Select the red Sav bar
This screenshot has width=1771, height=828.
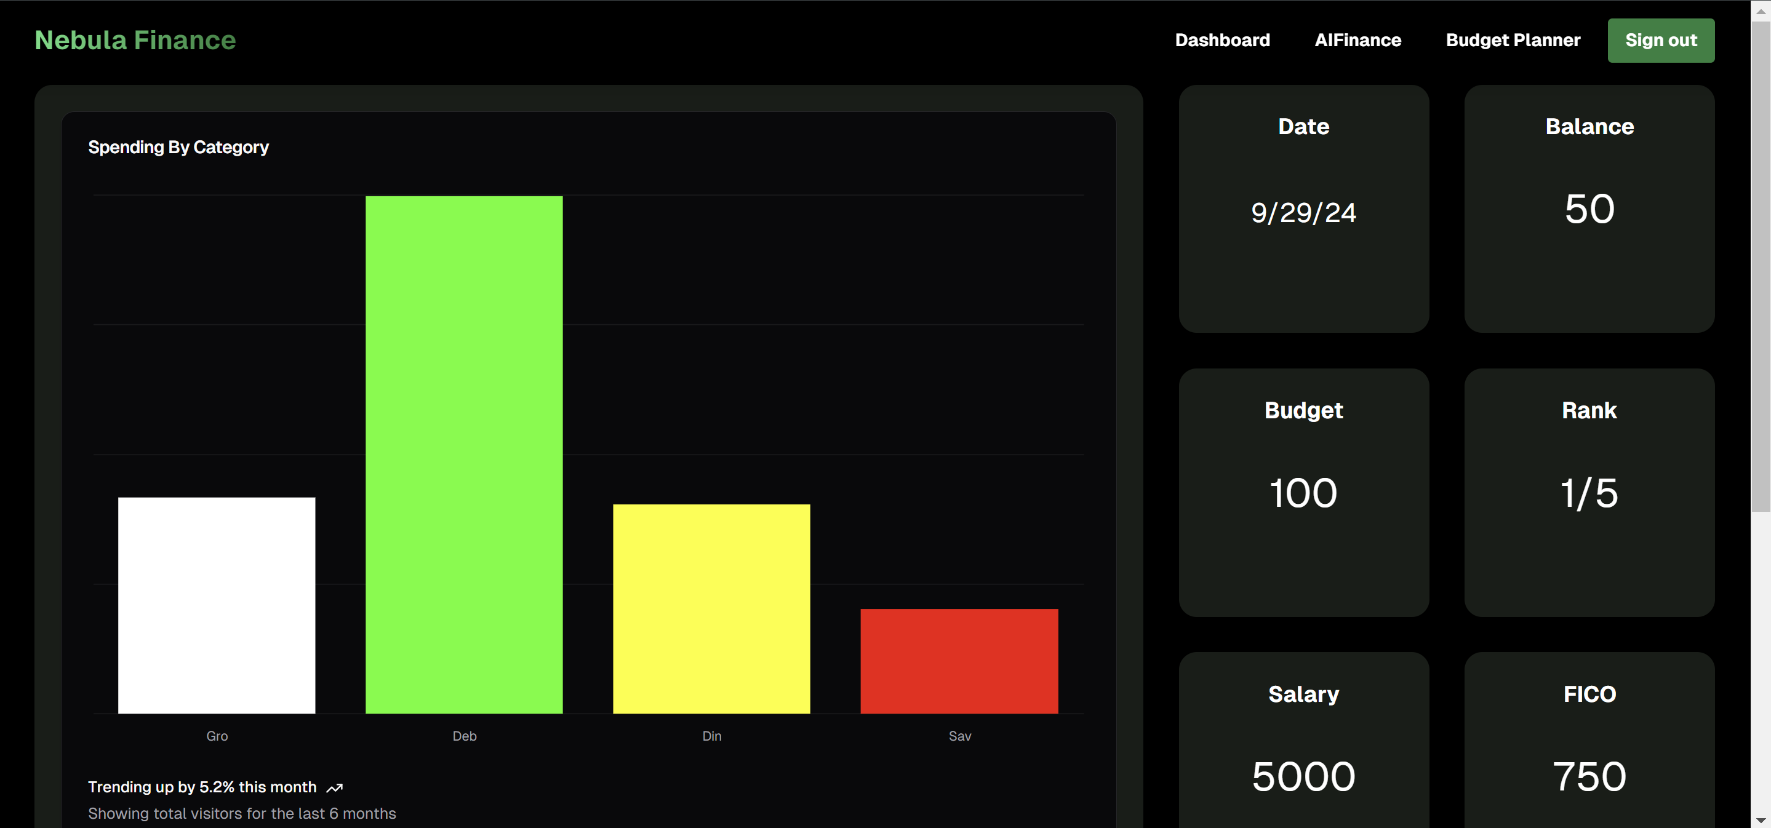tap(959, 660)
